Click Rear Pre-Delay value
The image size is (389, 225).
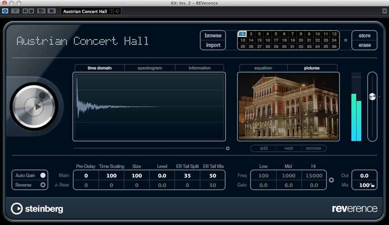pyautogui.click(x=86, y=185)
